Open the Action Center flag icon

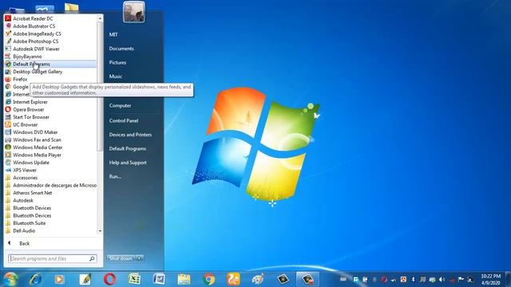461,279
